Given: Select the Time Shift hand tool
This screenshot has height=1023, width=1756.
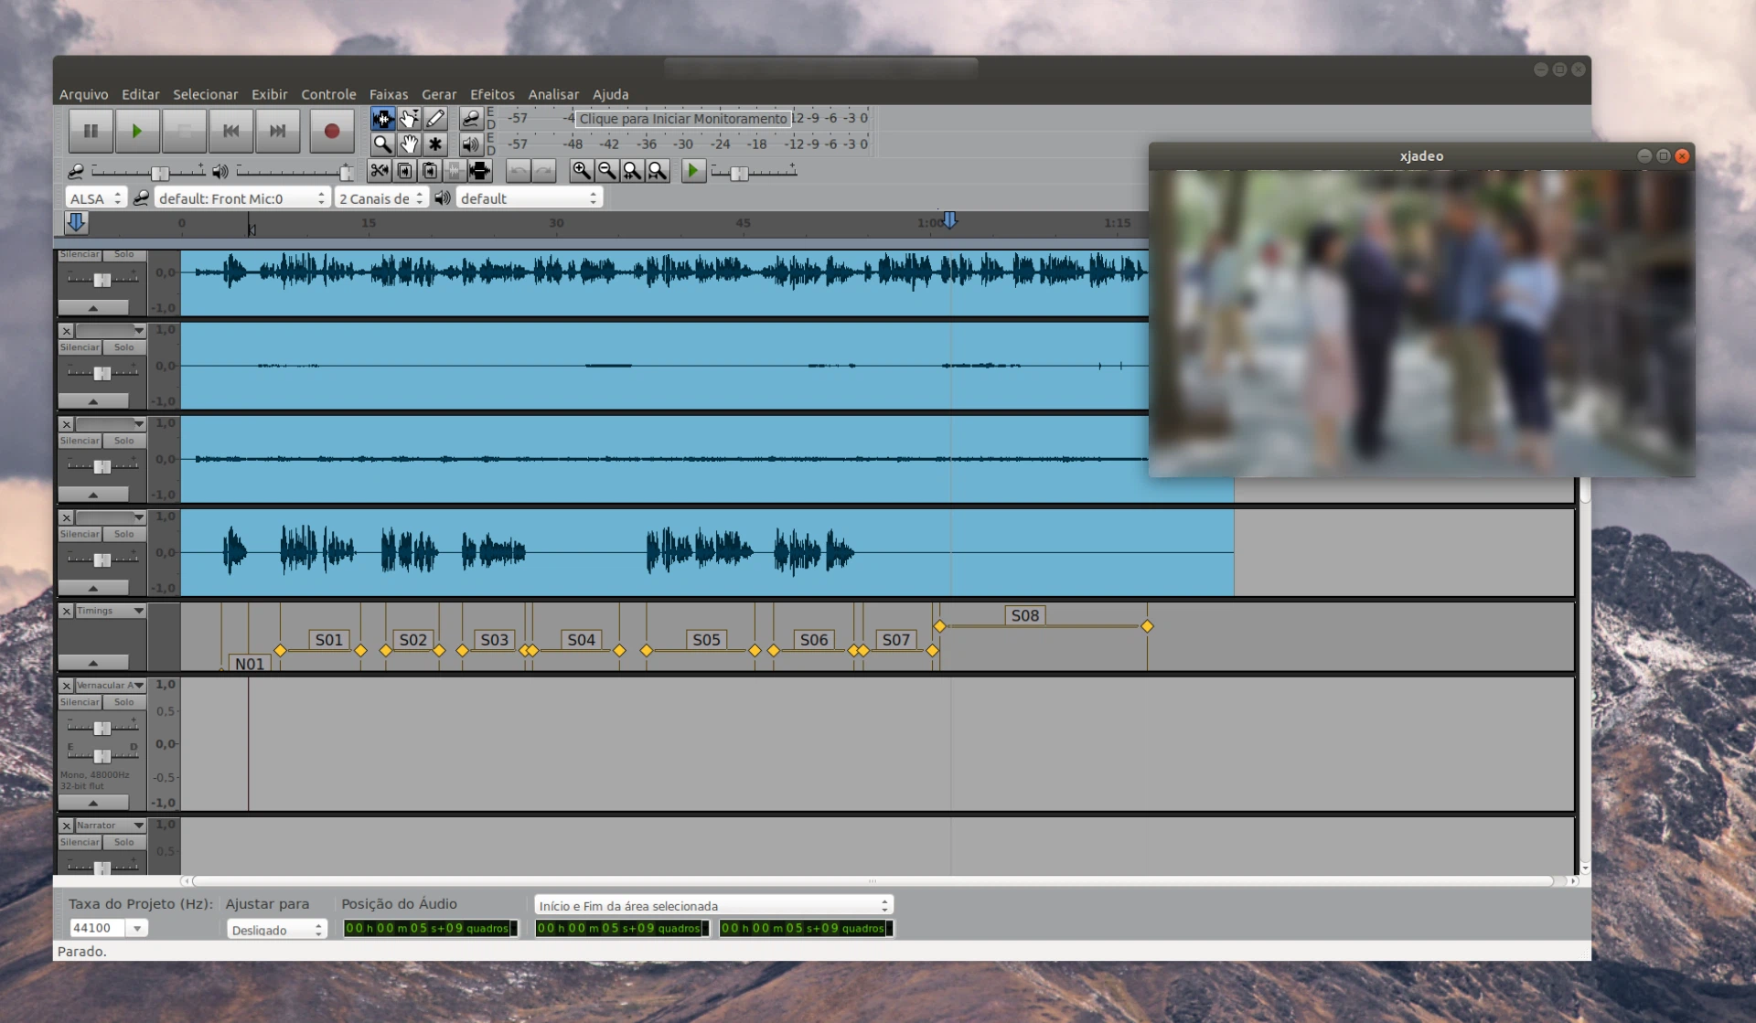Looking at the screenshot, I should point(409,144).
